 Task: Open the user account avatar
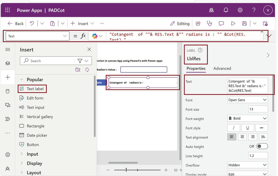point(268,10)
